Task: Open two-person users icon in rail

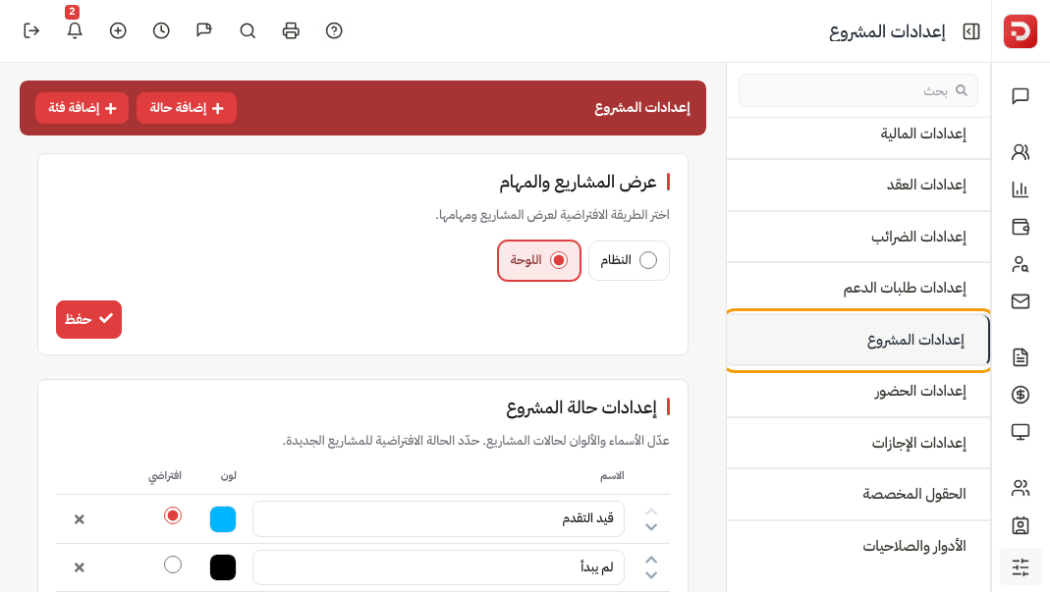Action: pos(1020,153)
